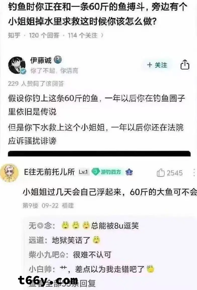The height and width of the screenshot is (290, 197).
Task: Open E往无前托儿所's profile avatar
Action: pos(9,173)
